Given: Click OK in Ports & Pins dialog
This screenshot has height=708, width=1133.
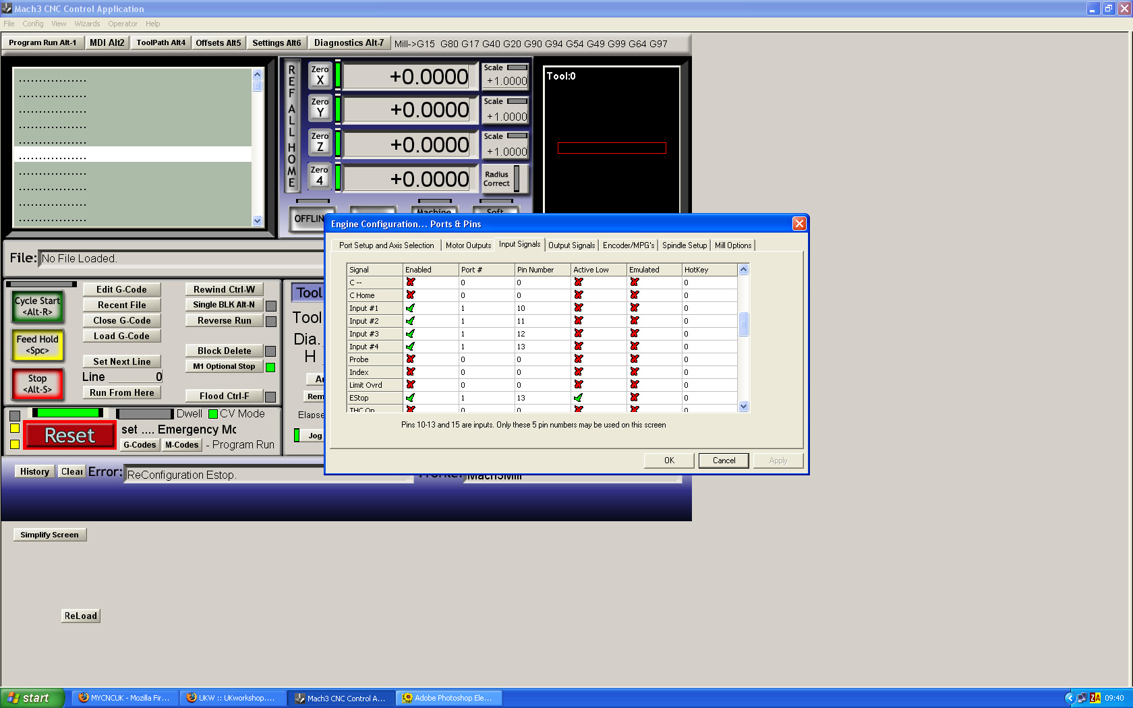Looking at the screenshot, I should coord(669,461).
